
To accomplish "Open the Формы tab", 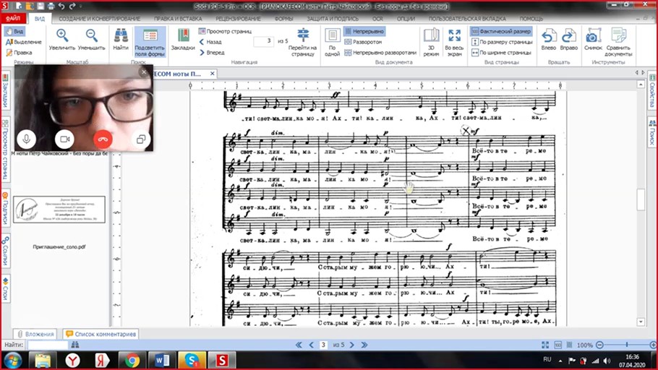I will pyautogui.click(x=283, y=19).
